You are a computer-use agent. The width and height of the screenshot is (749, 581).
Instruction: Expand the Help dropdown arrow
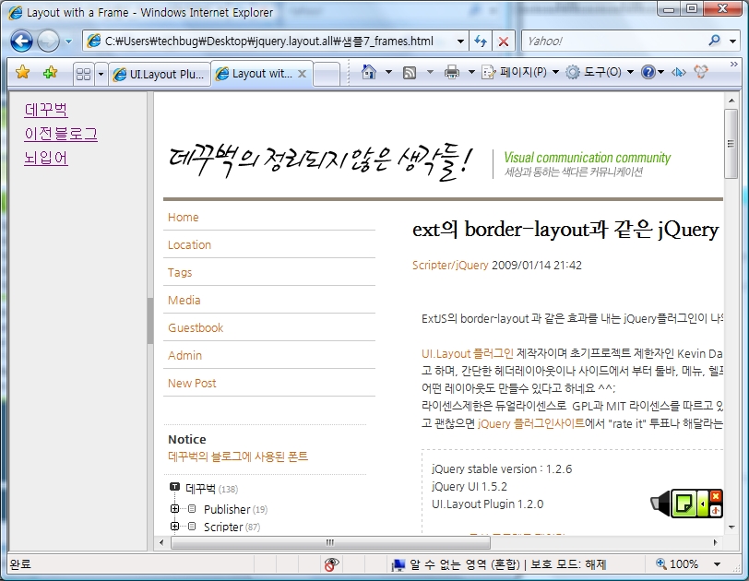point(661,72)
